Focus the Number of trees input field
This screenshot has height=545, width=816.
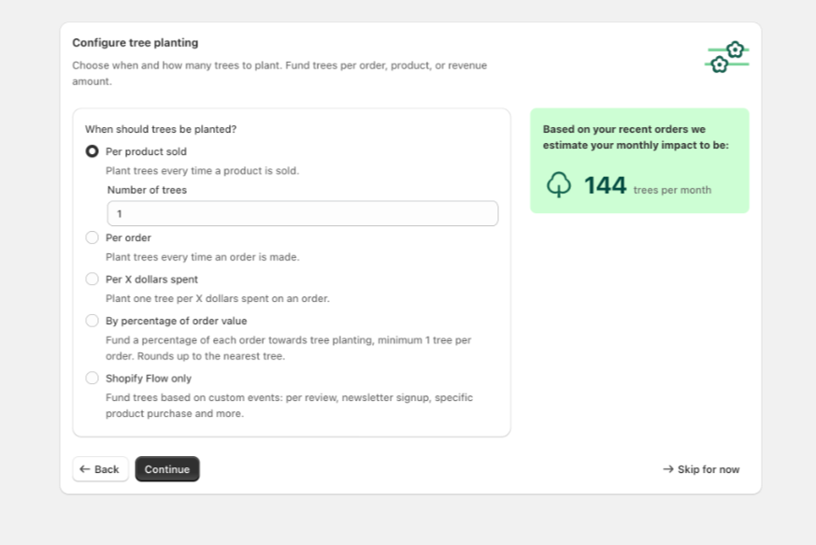pyautogui.click(x=302, y=213)
